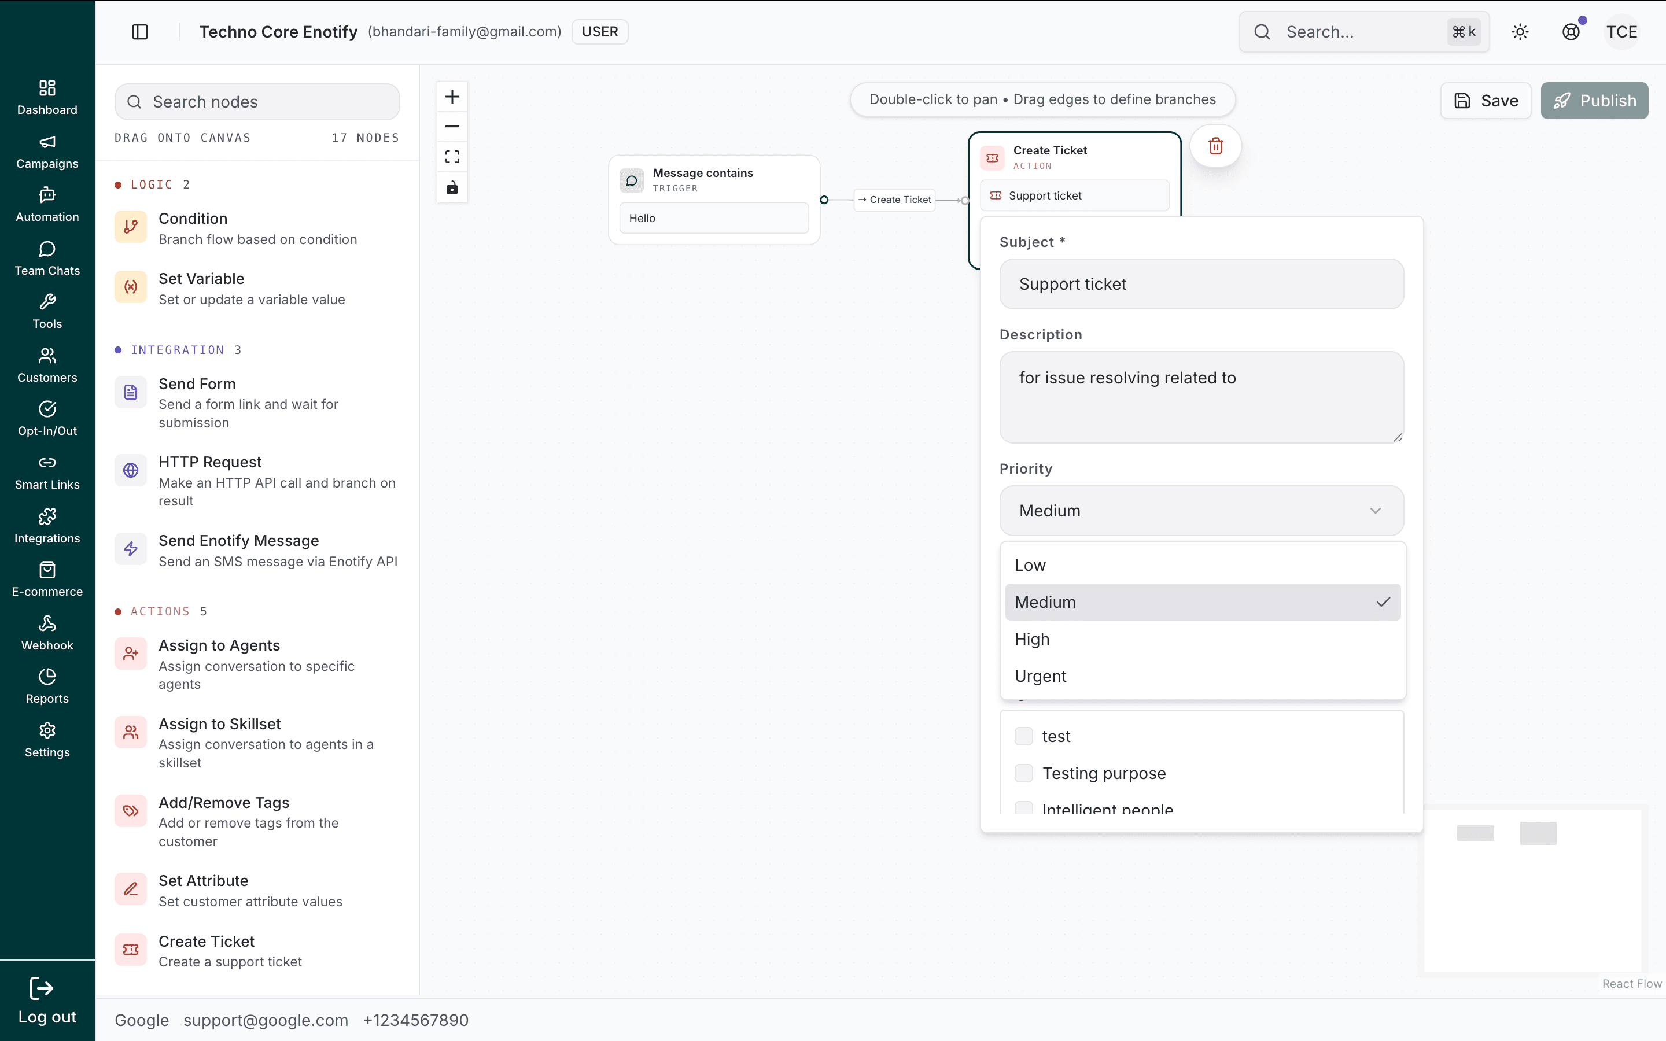Click the Subject input field
Image resolution: width=1666 pixels, height=1041 pixels.
tap(1201, 285)
